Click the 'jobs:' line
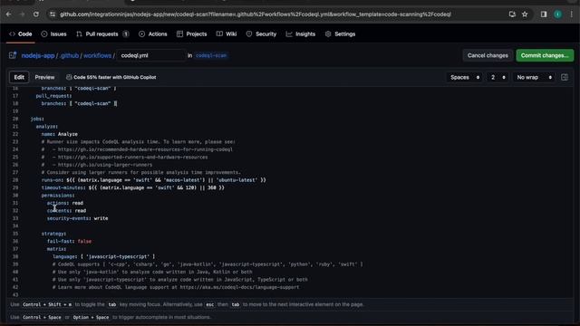The height and width of the screenshot is (326, 580). (37, 119)
